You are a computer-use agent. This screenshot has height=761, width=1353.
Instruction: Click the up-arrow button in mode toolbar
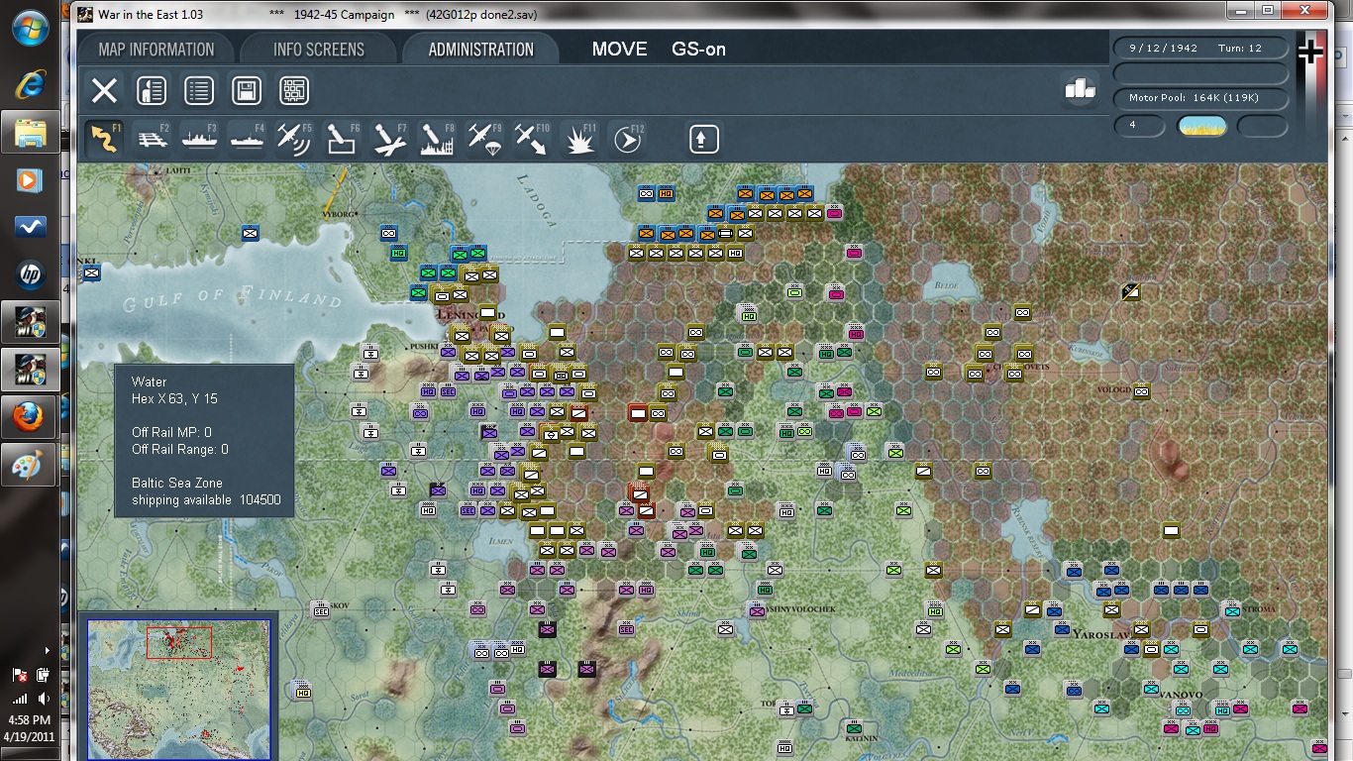tap(703, 139)
